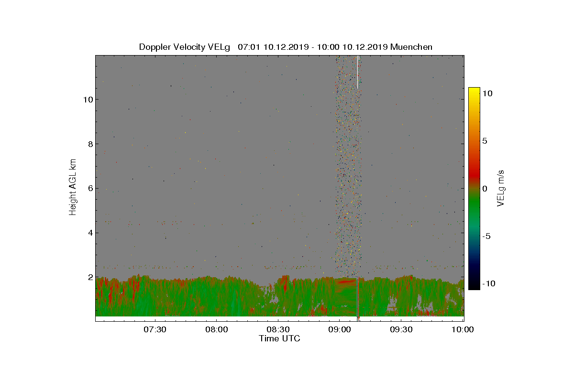Viewport: 574px width, 383px height.
Task: Click the height label 6 on y-axis
Action: pos(88,189)
